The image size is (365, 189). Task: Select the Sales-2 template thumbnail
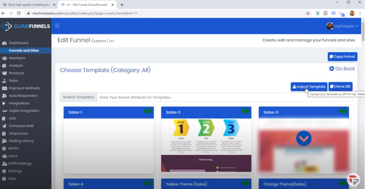(206, 145)
